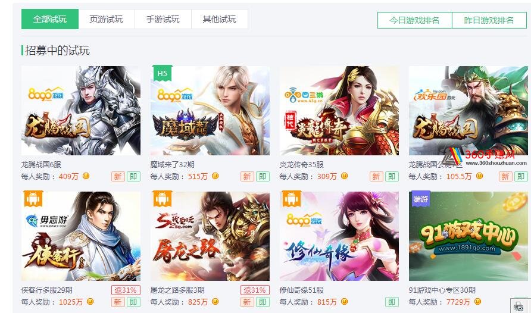Switch to the 手游试玩 tab
The height and width of the screenshot is (313, 531).
click(x=163, y=19)
